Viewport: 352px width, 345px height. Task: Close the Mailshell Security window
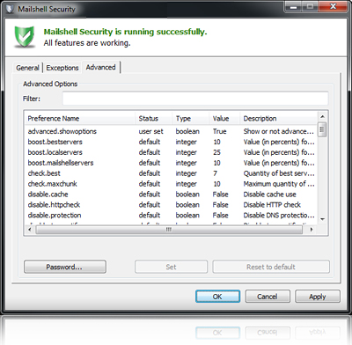coord(333,6)
